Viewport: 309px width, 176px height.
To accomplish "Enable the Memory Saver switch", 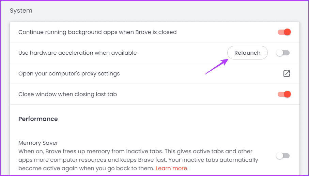I will click(283, 156).
